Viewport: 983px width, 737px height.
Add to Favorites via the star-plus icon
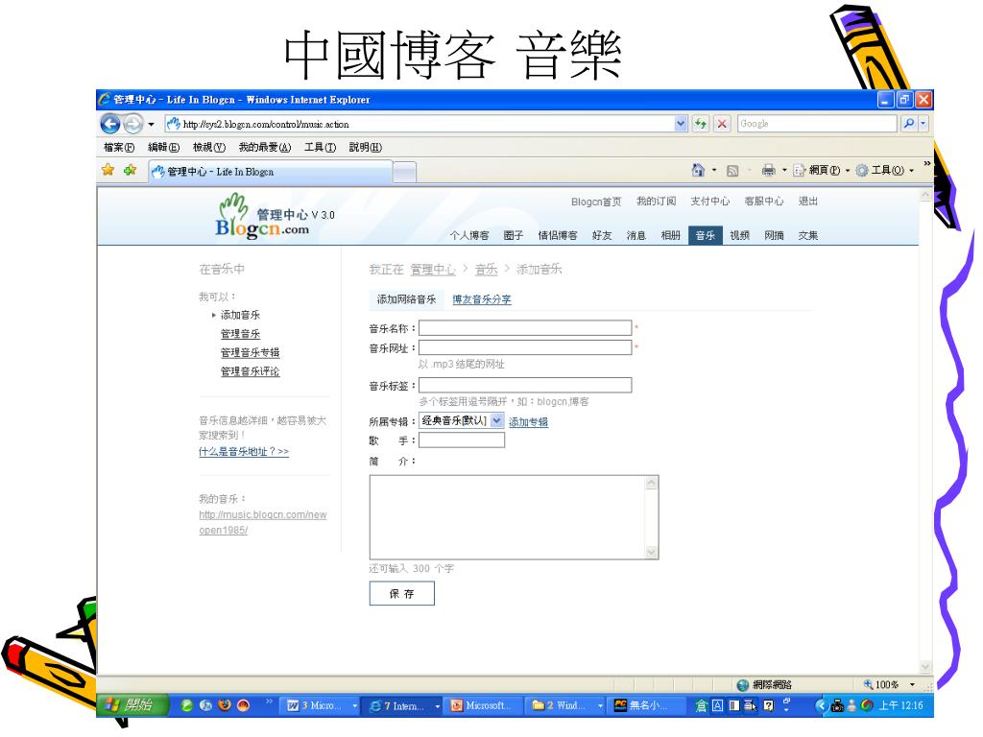(130, 170)
